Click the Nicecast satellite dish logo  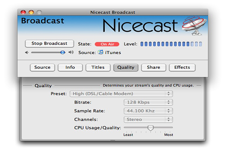point(194,26)
